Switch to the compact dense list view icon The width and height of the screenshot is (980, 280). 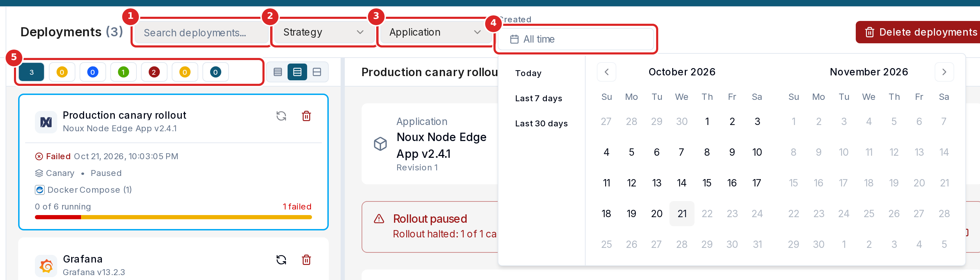click(x=278, y=72)
